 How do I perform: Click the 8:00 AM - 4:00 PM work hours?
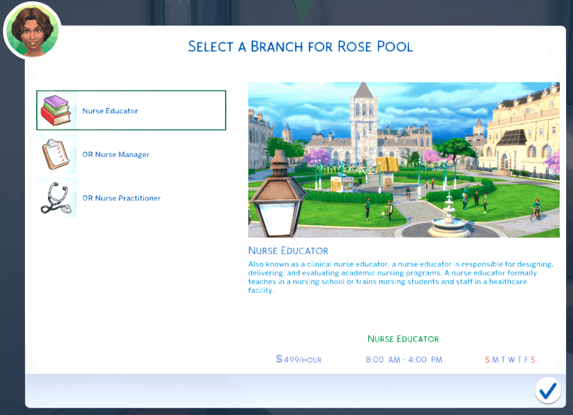[x=403, y=360]
